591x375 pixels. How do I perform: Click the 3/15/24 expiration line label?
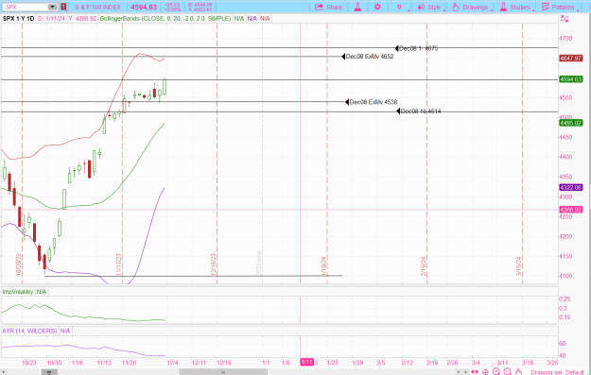(x=518, y=266)
